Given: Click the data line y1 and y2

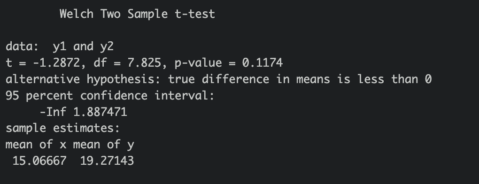Looking at the screenshot, I should [x=60, y=46].
